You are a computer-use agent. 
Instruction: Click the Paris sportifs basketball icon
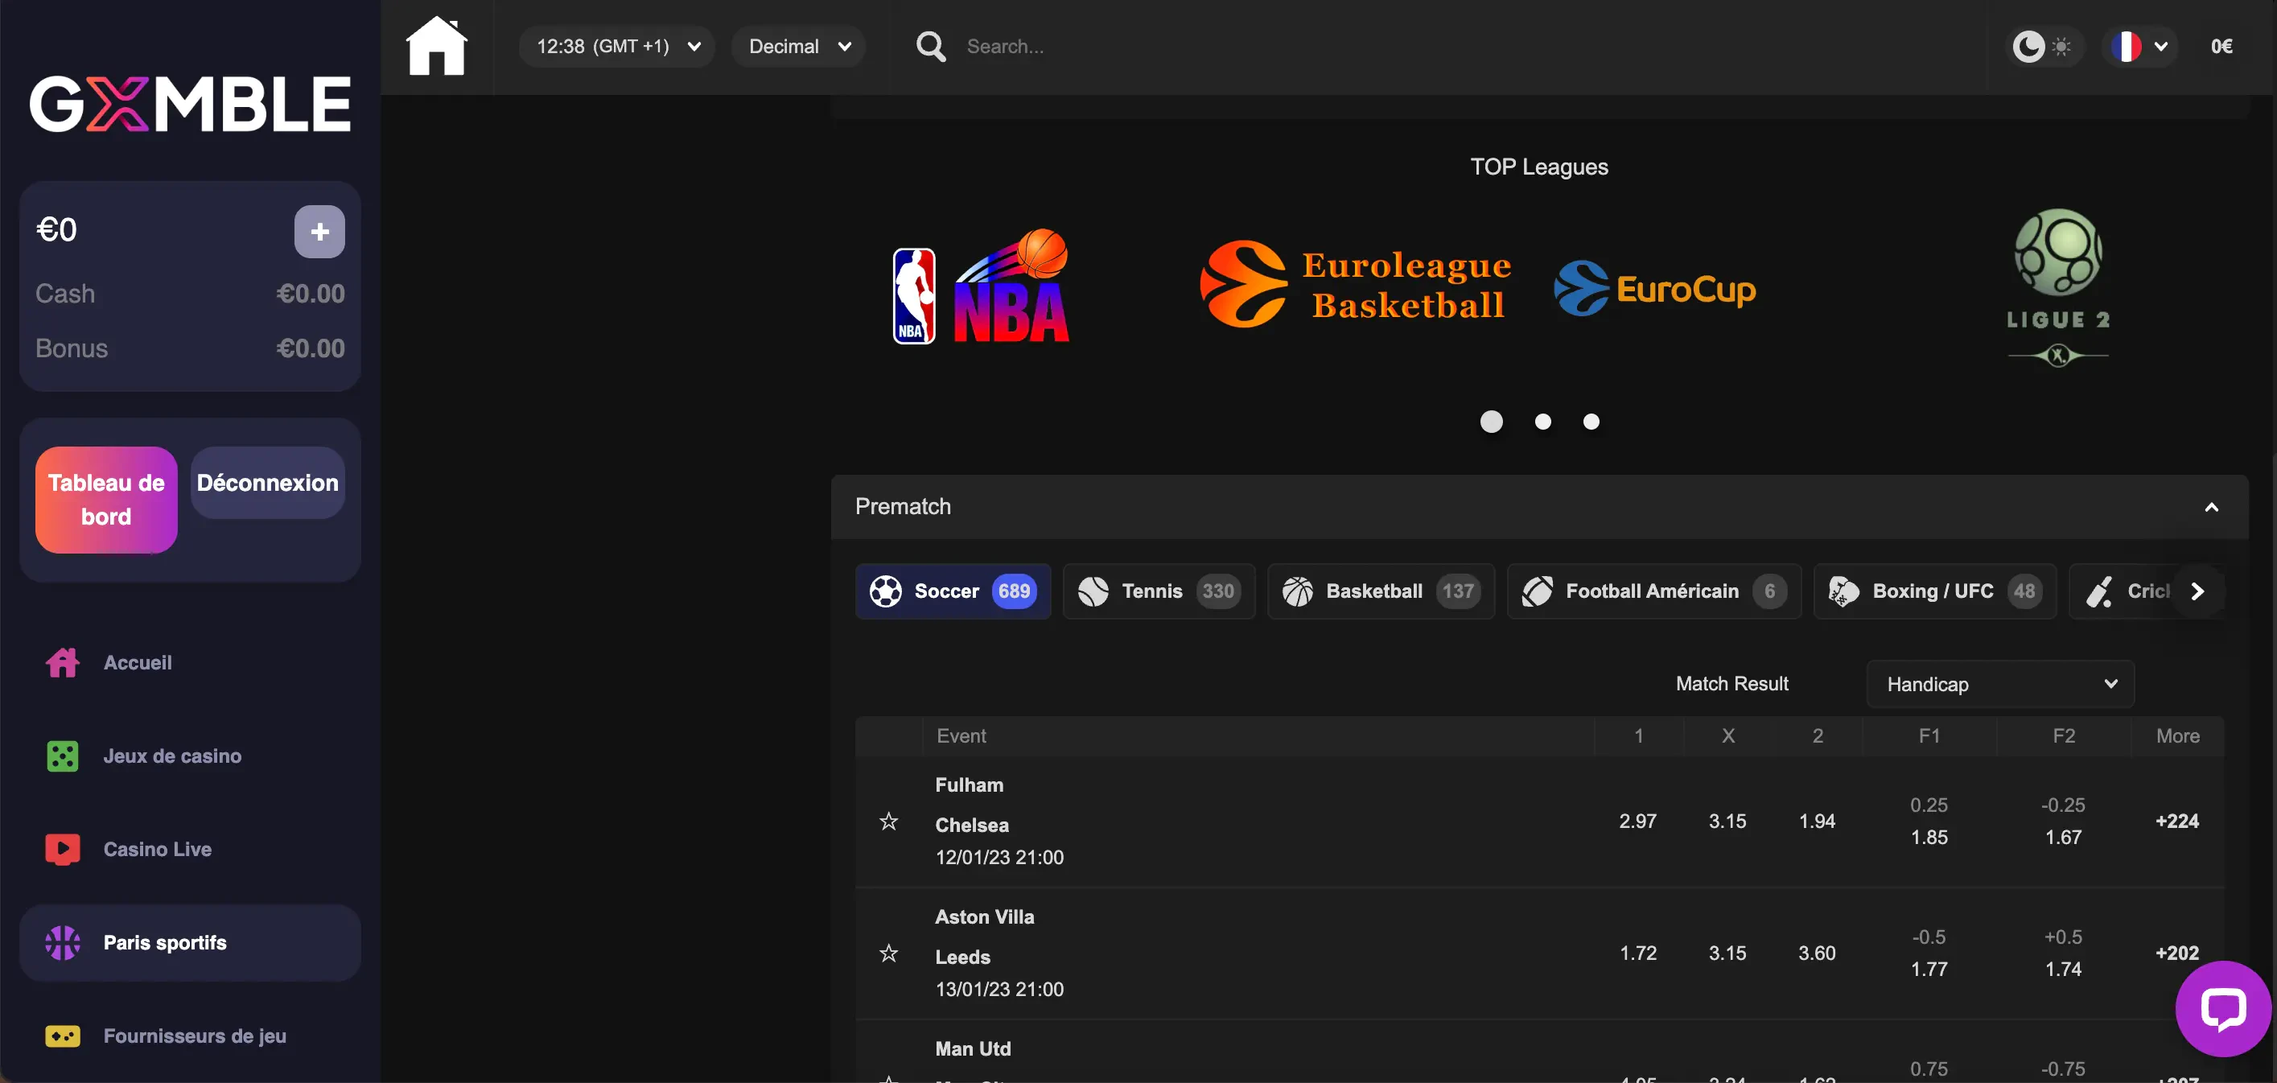(63, 942)
